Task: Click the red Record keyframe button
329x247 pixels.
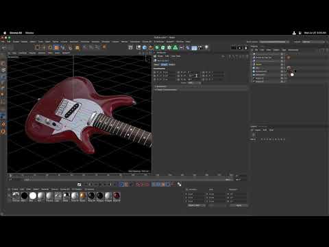Action: tap(138, 185)
